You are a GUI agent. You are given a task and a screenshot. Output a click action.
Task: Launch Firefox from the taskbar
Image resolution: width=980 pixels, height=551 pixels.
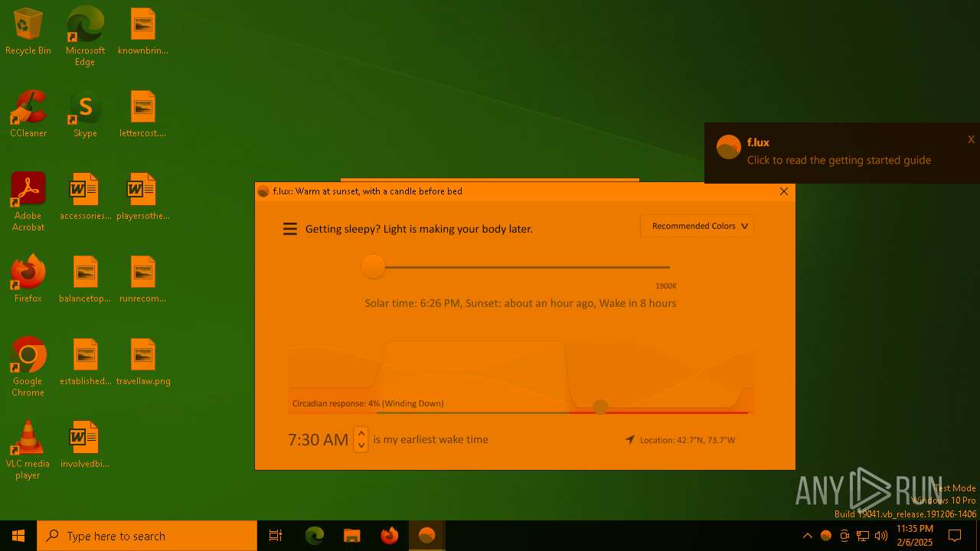click(x=389, y=536)
